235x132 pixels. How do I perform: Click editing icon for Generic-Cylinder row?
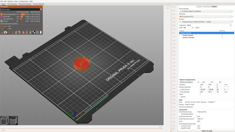[222, 38]
